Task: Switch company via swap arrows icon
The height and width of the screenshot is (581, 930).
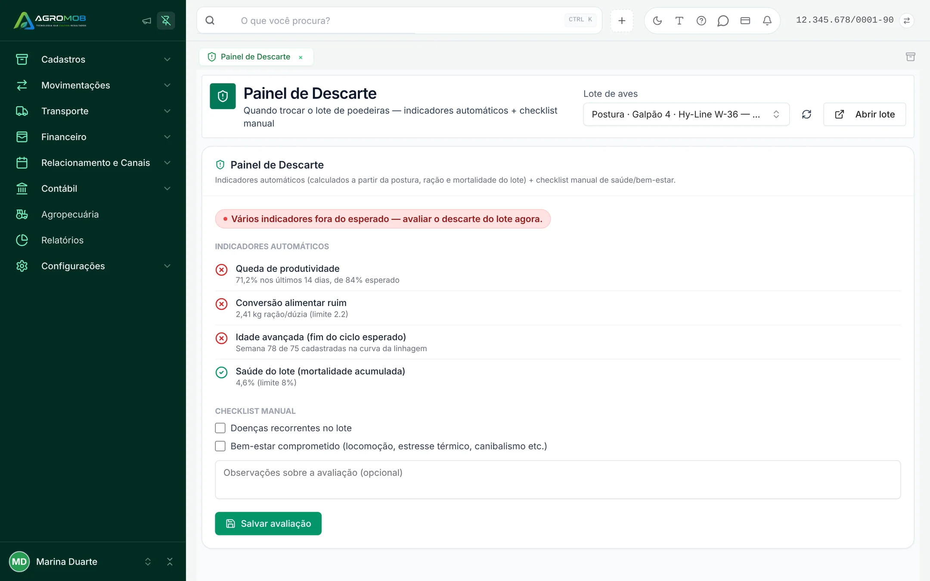Action: (x=906, y=21)
